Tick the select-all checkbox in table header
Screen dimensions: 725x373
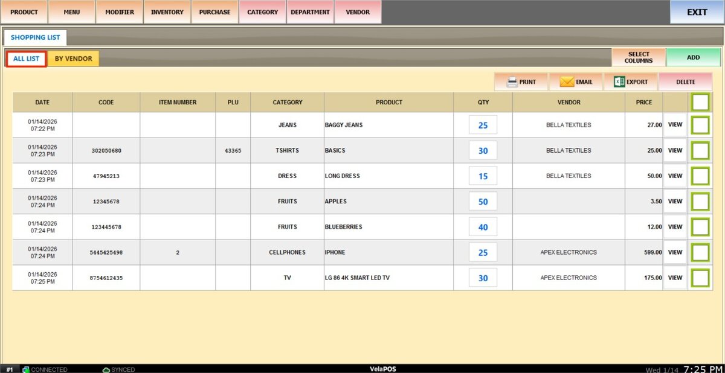pyautogui.click(x=700, y=102)
